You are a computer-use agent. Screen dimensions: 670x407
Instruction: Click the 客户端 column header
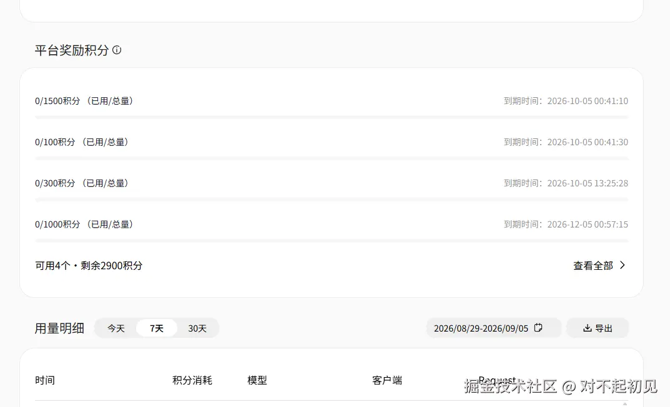pos(387,380)
